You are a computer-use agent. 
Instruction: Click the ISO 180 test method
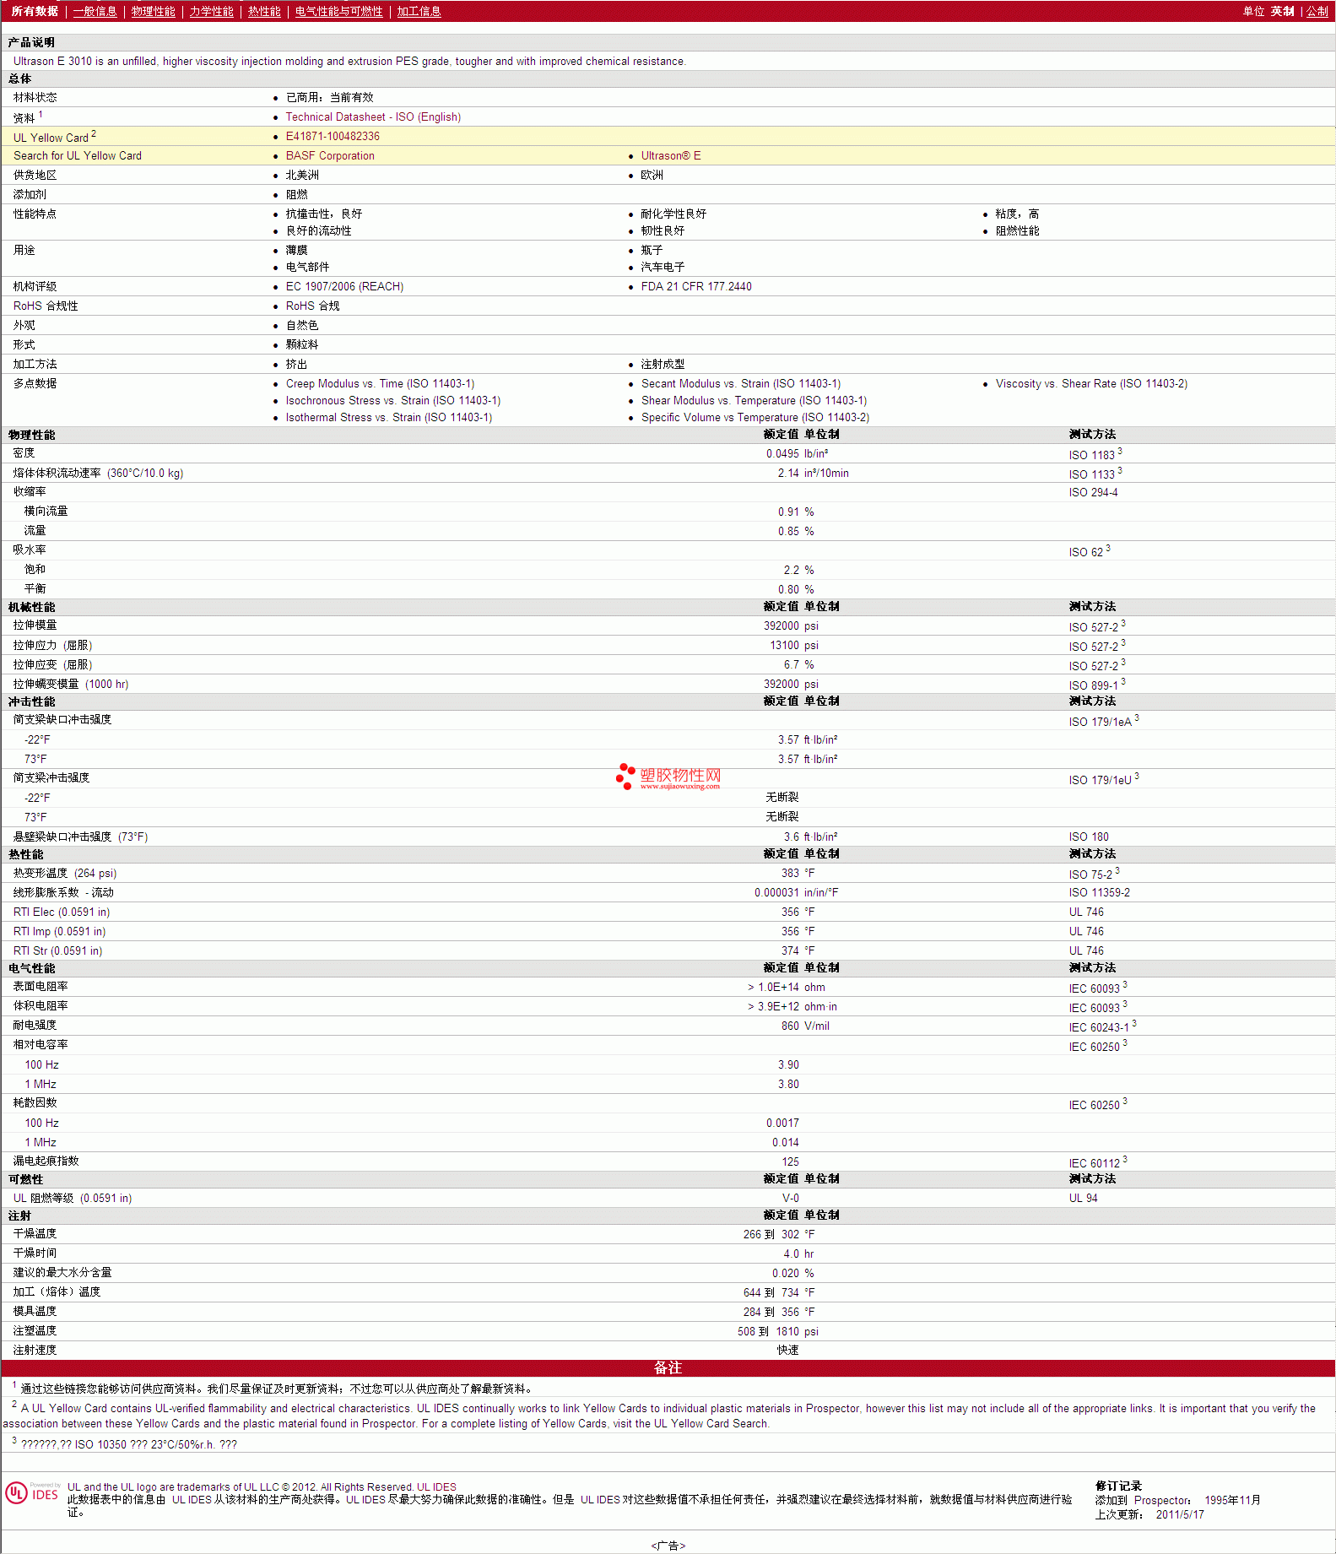point(1089,837)
